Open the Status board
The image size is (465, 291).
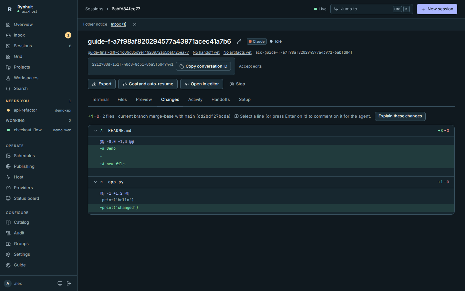coord(39,199)
